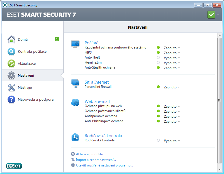
Task: Click the scrollbar up arrow
Action: [x=220, y=35]
